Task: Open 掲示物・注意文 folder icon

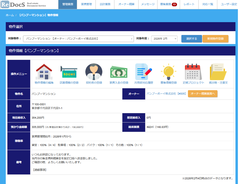Action: [x=218, y=72]
